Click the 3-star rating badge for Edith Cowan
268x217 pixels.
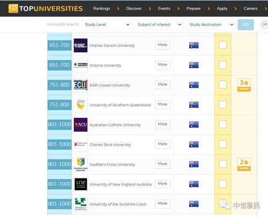coord(244,85)
